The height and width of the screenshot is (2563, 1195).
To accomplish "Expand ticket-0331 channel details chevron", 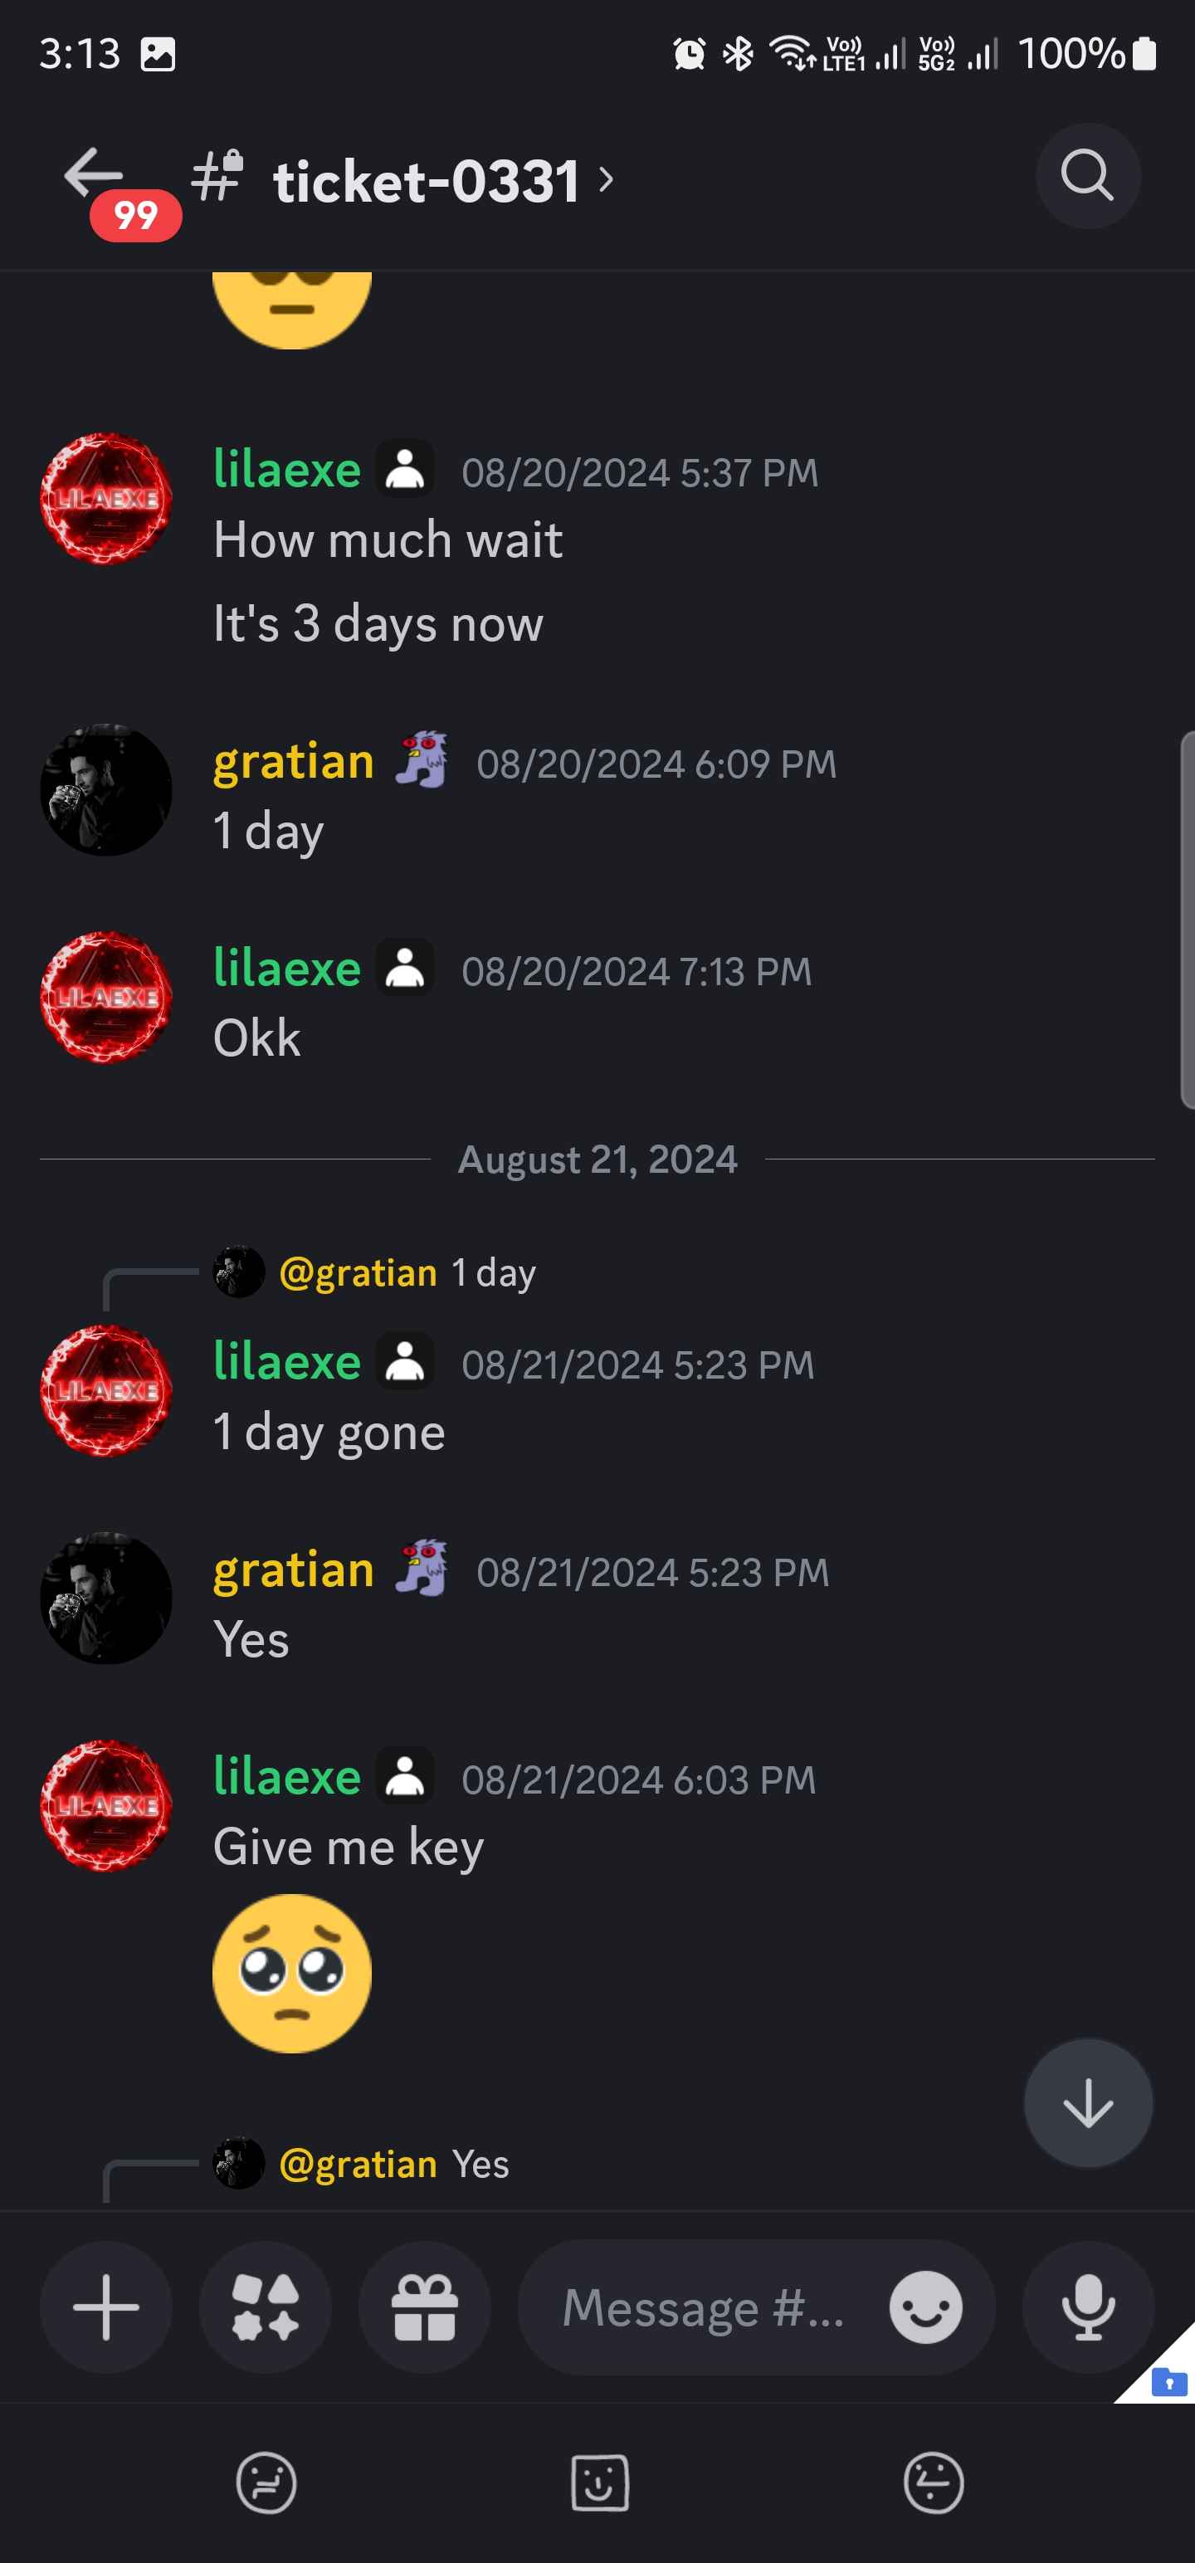I will click(x=606, y=180).
